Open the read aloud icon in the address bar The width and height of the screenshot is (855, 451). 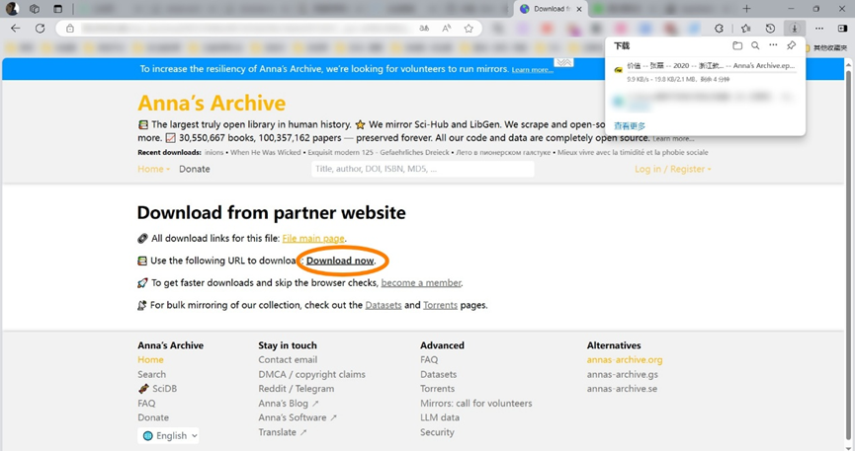(x=447, y=29)
